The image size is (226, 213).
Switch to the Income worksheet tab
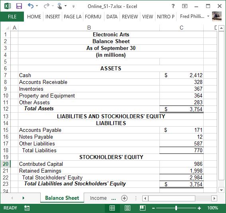click(98, 198)
